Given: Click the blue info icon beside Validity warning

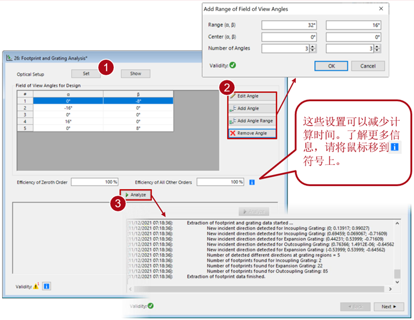Looking at the screenshot, I should tap(47, 286).
